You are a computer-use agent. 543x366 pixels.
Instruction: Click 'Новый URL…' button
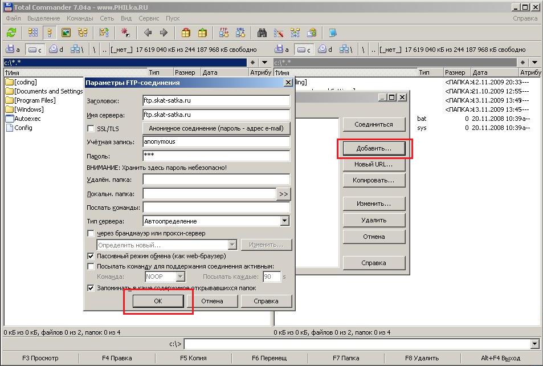tap(374, 164)
